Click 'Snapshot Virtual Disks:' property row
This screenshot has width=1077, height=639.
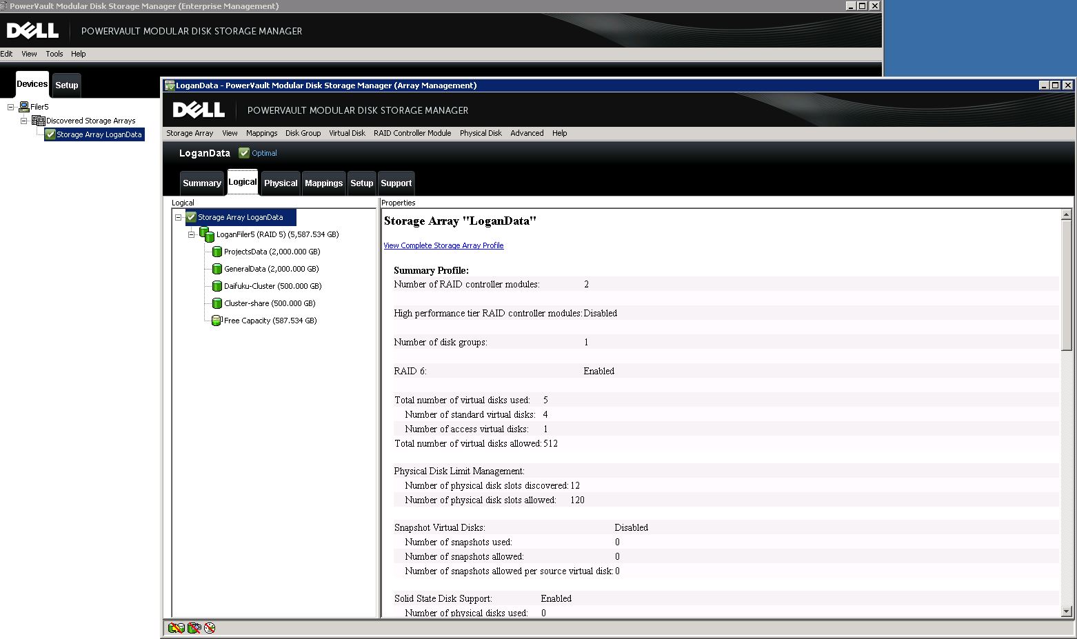pyautogui.click(x=725, y=527)
